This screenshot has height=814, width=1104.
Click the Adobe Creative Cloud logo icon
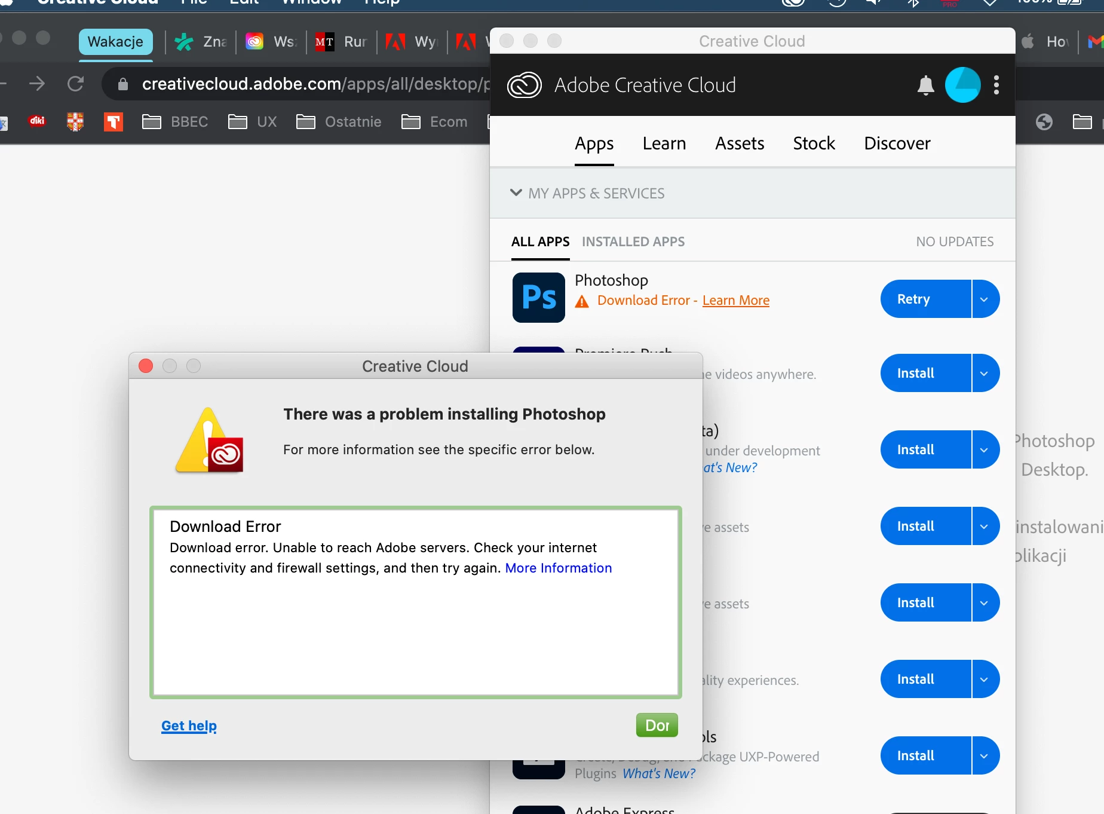[x=524, y=85]
